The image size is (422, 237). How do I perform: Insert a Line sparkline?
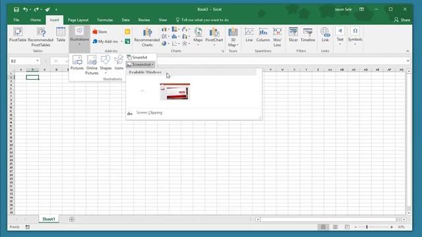click(x=249, y=35)
